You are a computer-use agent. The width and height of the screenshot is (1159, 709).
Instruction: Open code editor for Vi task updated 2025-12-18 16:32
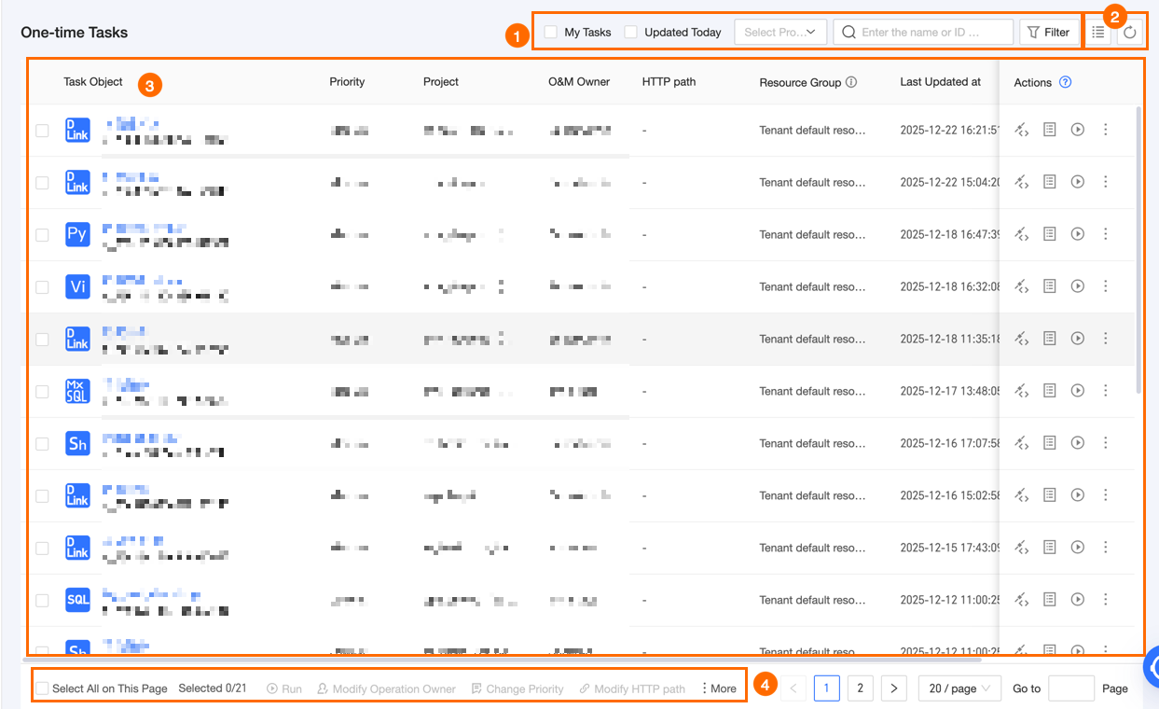pos(1022,286)
